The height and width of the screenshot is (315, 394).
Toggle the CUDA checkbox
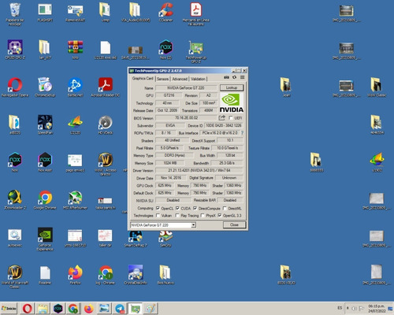coord(177,208)
